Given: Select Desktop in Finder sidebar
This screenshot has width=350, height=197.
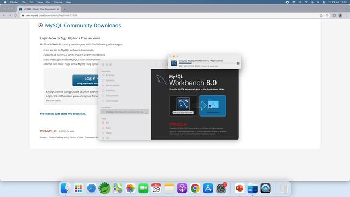Looking at the screenshot, I should (x=110, y=90).
